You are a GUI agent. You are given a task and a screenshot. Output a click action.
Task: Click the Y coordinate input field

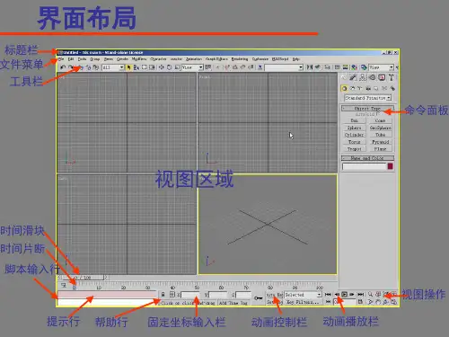pos(218,295)
